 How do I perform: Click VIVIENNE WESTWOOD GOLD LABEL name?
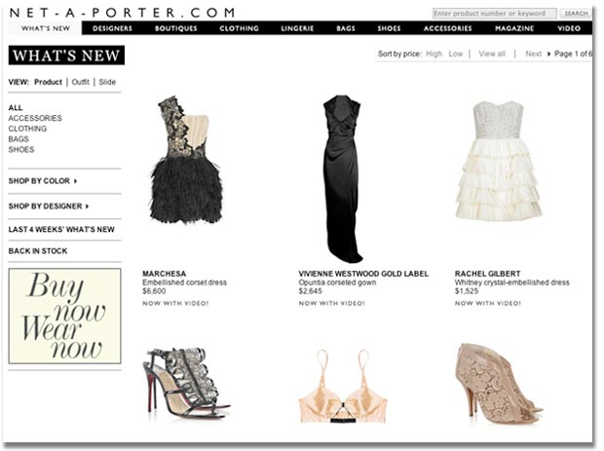[363, 274]
